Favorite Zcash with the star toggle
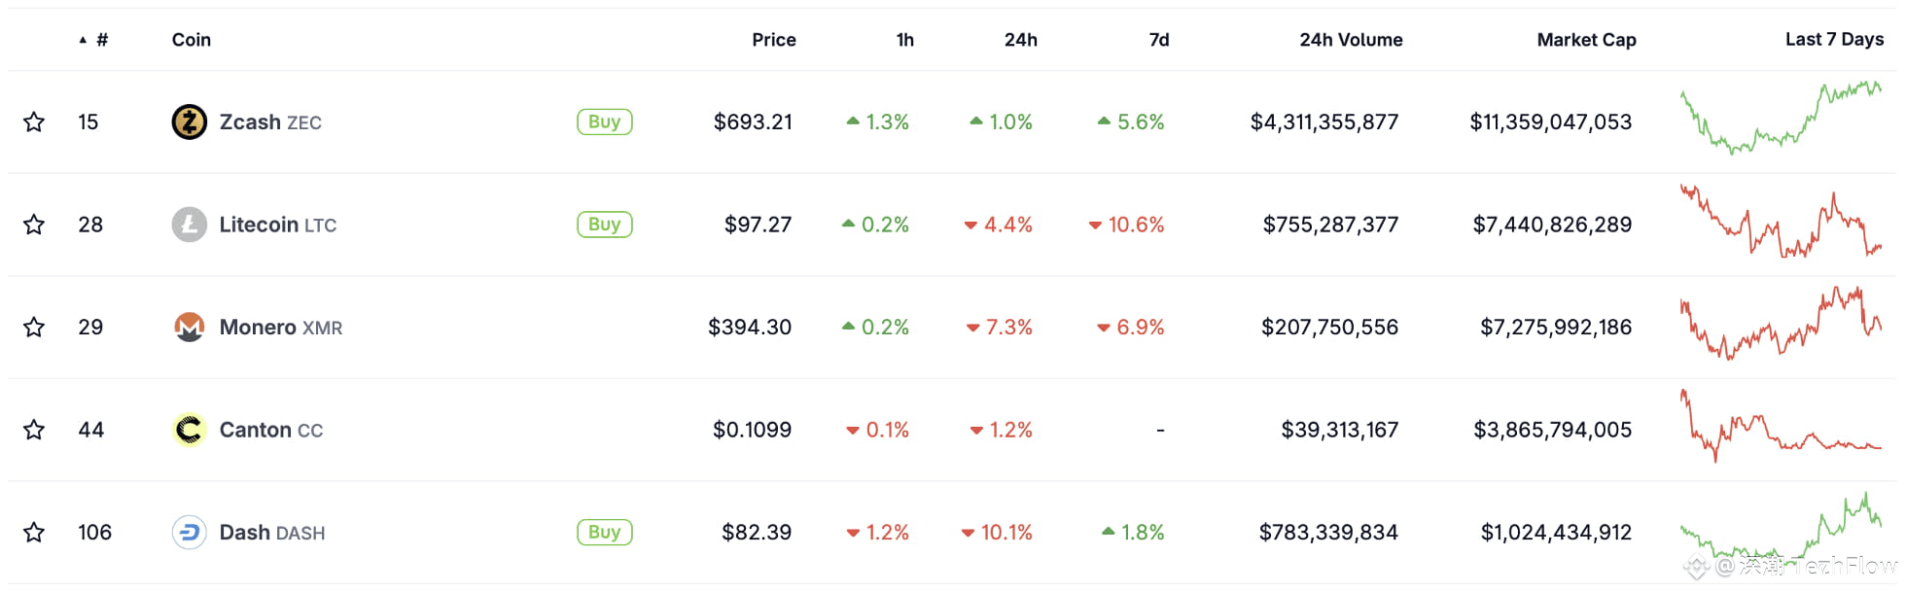Image resolution: width=1906 pixels, height=591 pixels. [x=34, y=122]
